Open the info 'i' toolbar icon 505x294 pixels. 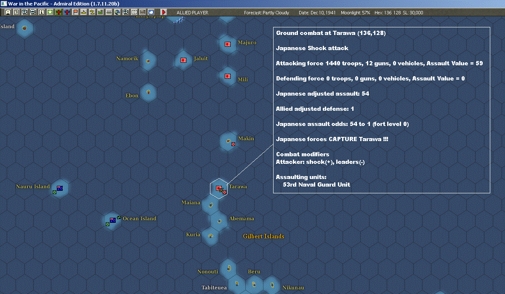pyautogui.click(x=41, y=12)
